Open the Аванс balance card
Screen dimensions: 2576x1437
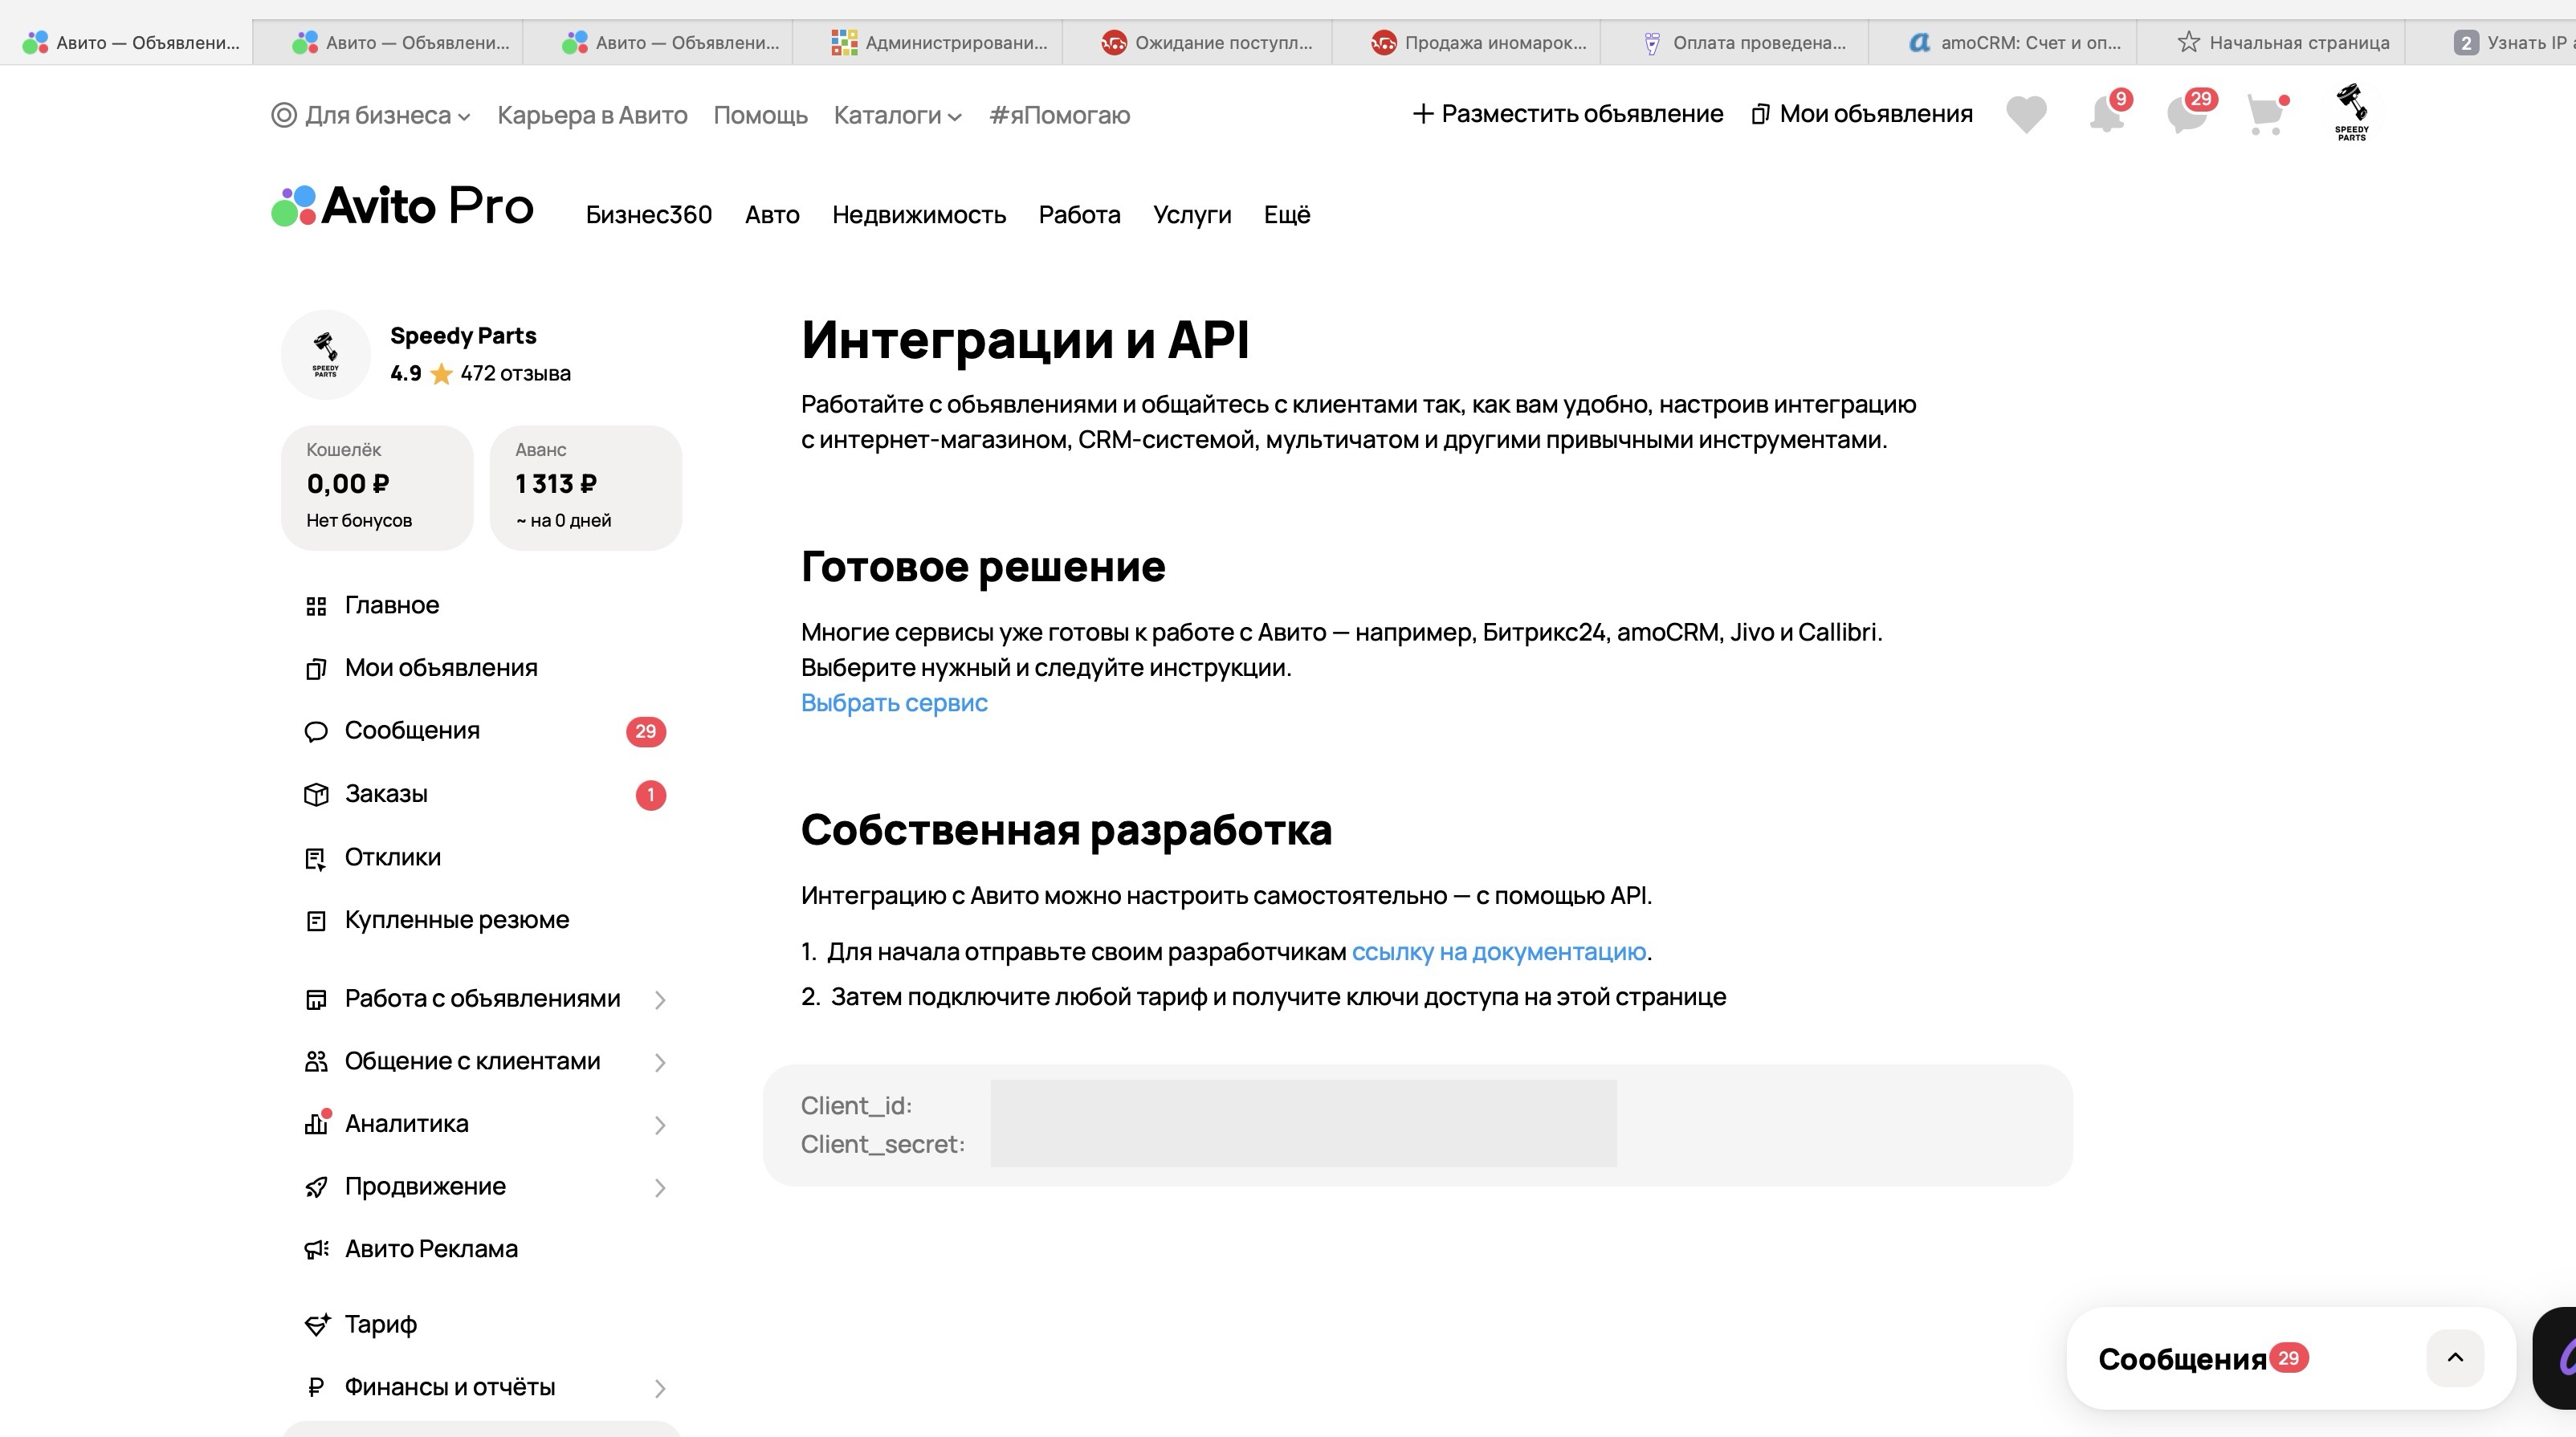[x=586, y=488]
